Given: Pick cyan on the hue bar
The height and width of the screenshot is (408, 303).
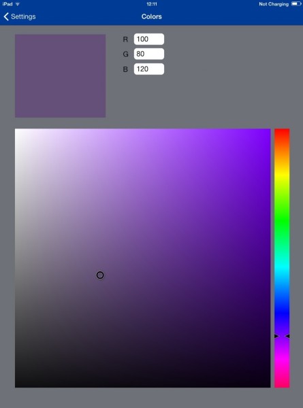Looking at the screenshot, I should point(282,266).
